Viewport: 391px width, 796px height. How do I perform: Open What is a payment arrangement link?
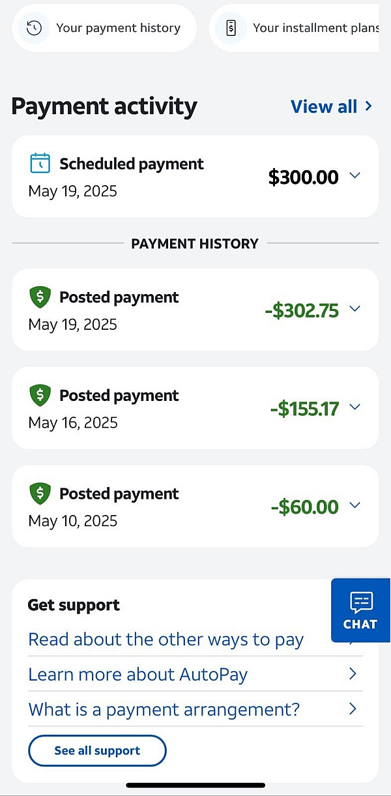[x=164, y=709]
